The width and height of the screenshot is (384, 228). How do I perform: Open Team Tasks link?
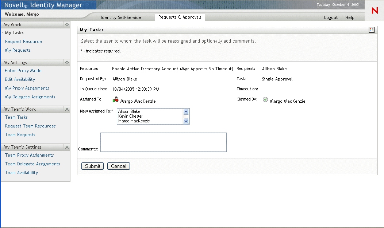coord(16,117)
